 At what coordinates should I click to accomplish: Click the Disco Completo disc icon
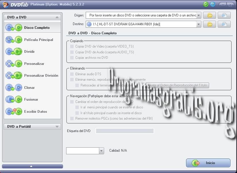click(x=14, y=28)
